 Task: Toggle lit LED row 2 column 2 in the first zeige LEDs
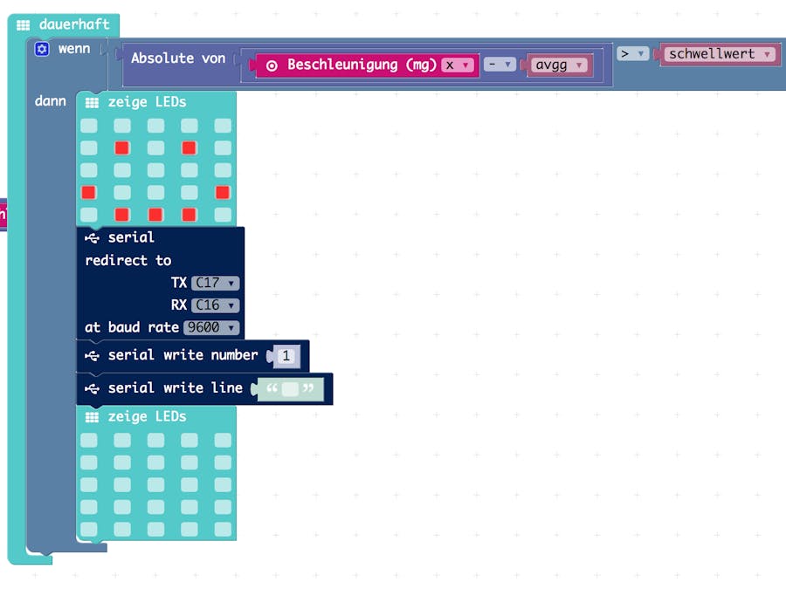click(x=121, y=147)
